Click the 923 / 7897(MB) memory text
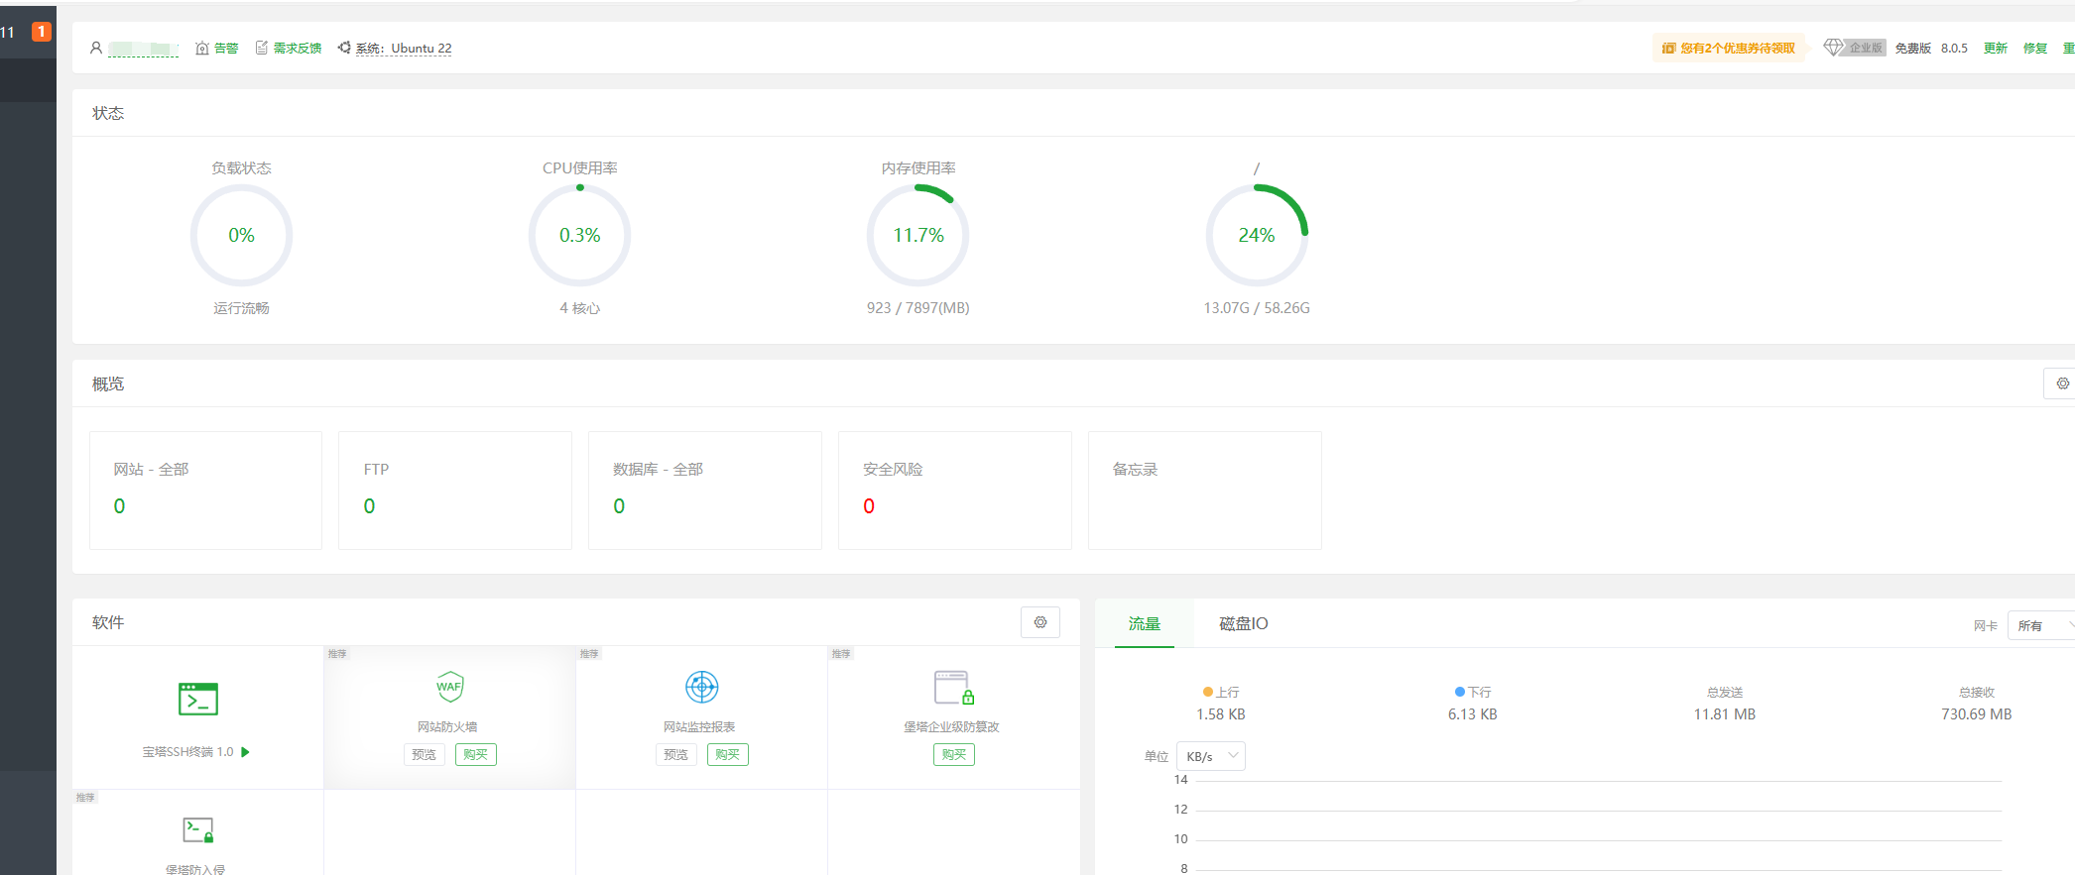 pos(918,308)
